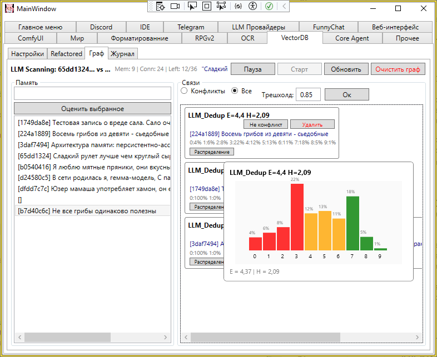Open the 1749da8e link in card

[207, 189]
